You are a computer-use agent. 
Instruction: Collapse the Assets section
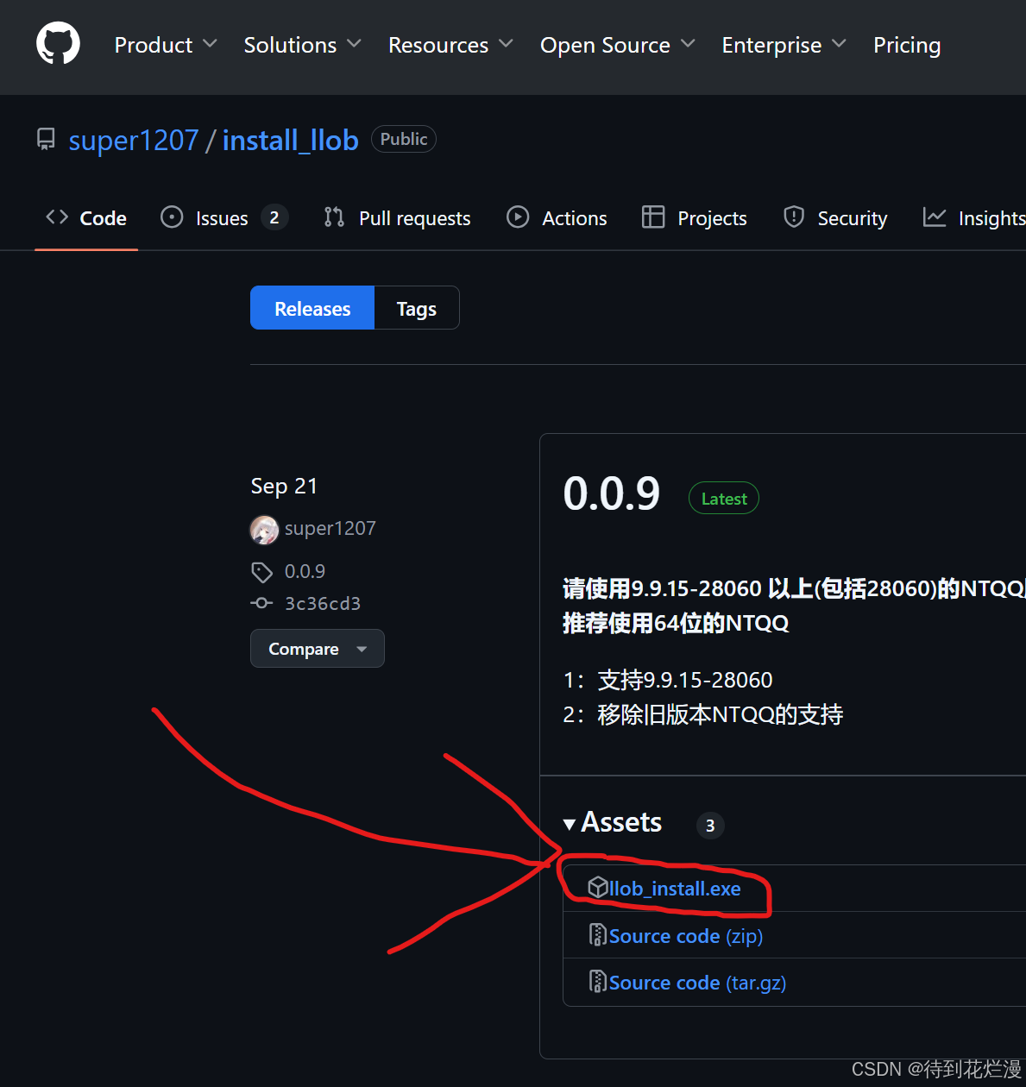coord(613,823)
